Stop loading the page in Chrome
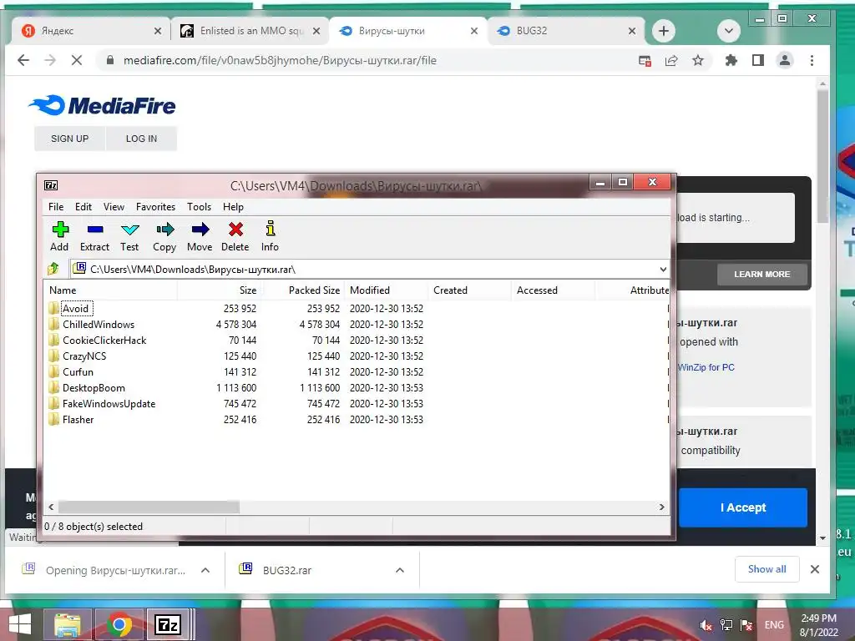Screen dimensions: 855x641 [x=77, y=60]
